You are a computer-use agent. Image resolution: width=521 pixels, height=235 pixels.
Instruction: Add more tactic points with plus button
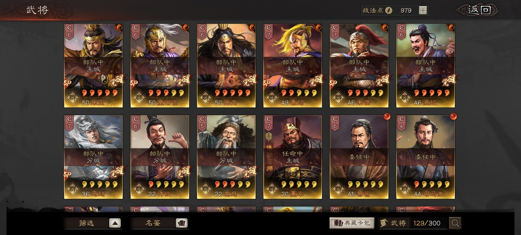coord(423,10)
